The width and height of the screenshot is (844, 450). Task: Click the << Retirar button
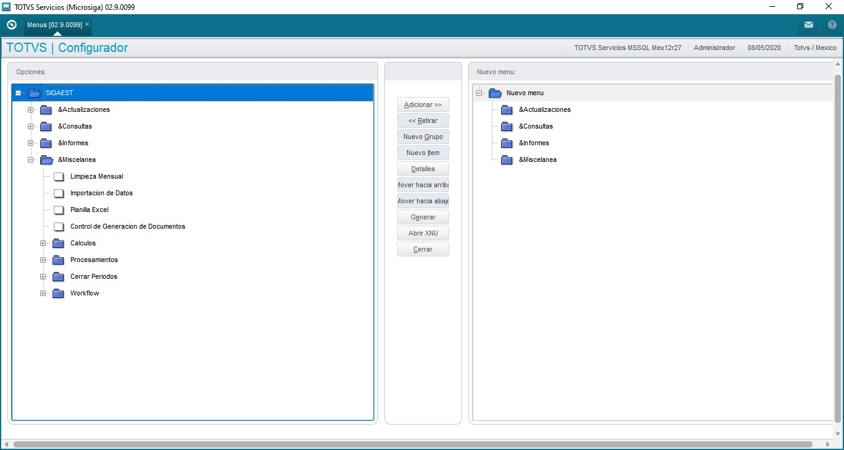coord(423,121)
